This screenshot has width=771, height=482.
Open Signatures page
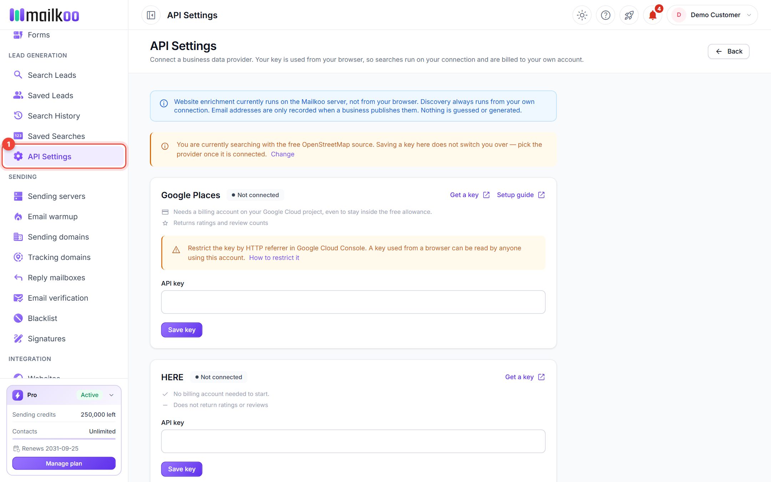pos(64,338)
